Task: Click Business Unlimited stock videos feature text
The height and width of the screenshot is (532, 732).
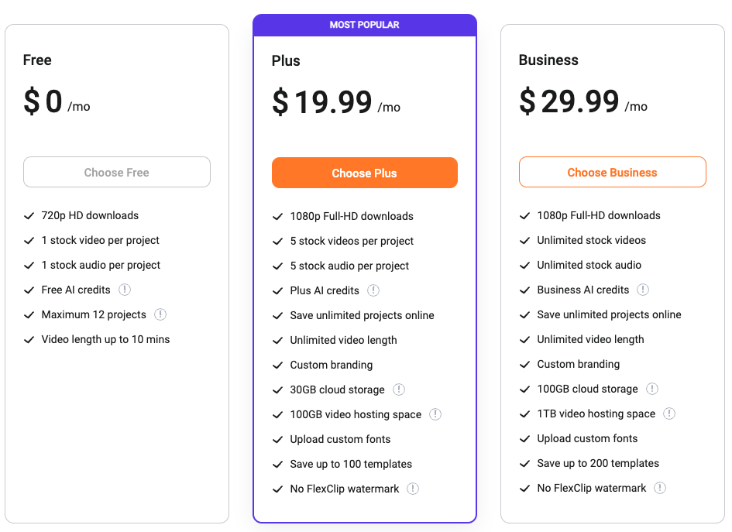Action: tap(591, 240)
